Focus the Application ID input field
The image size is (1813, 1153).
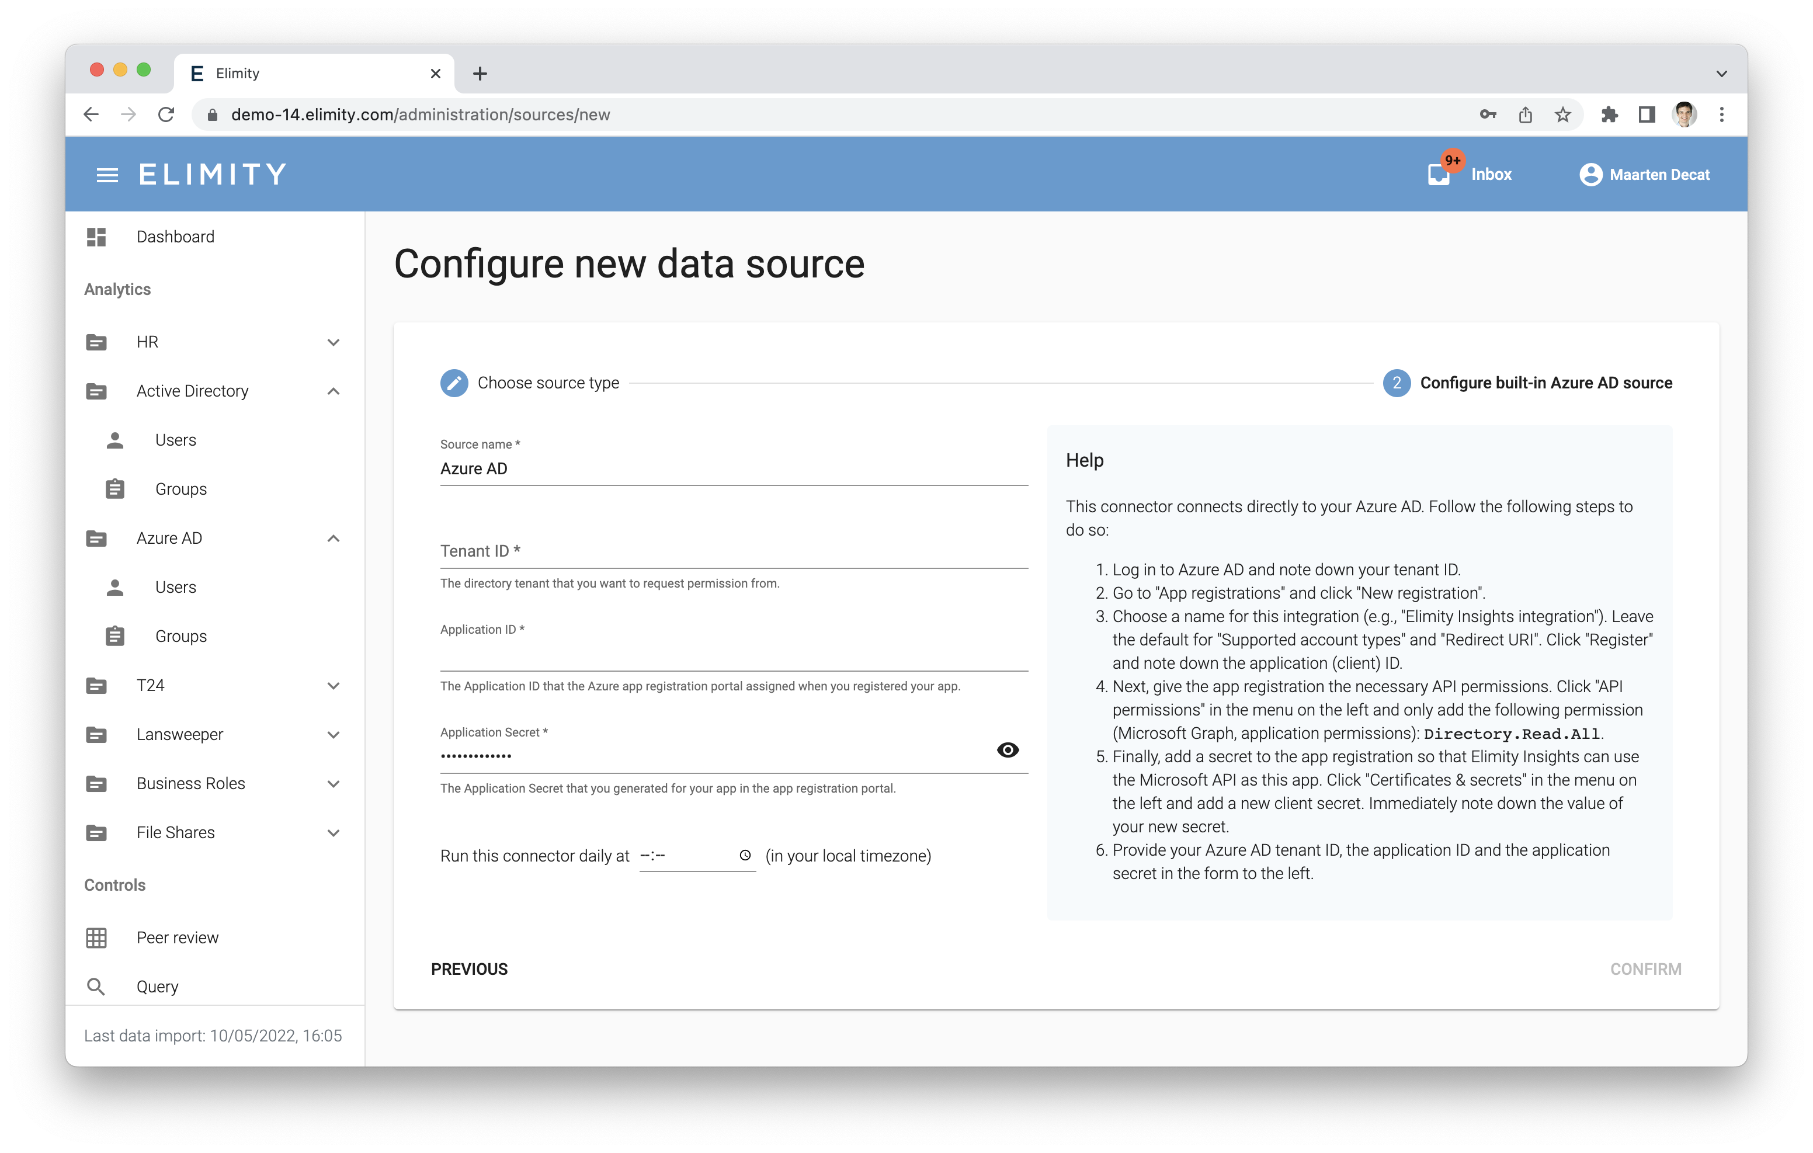pos(734,654)
